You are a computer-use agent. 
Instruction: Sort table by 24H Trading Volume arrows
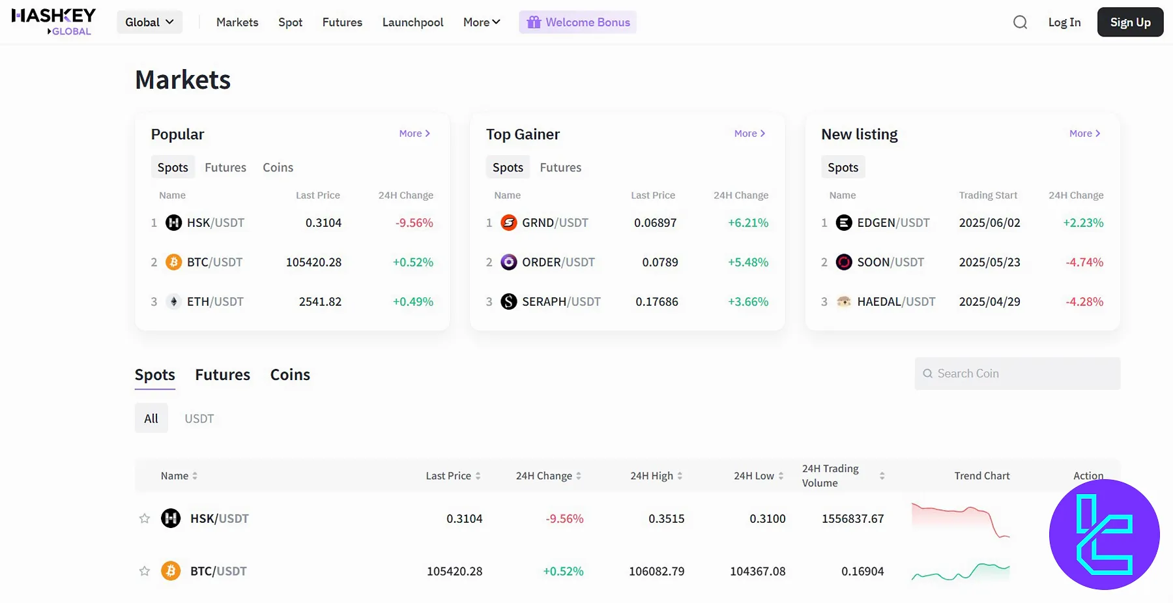click(882, 476)
